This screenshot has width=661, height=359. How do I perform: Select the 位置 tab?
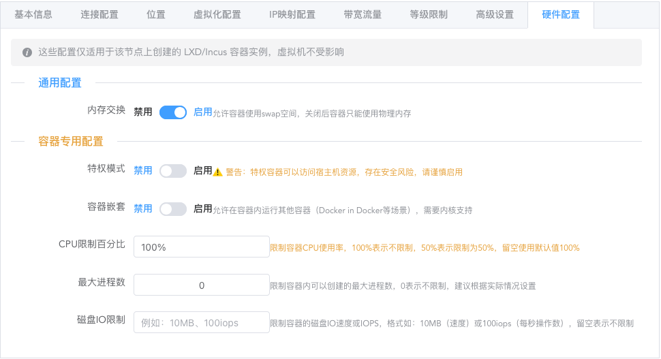pyautogui.click(x=156, y=14)
